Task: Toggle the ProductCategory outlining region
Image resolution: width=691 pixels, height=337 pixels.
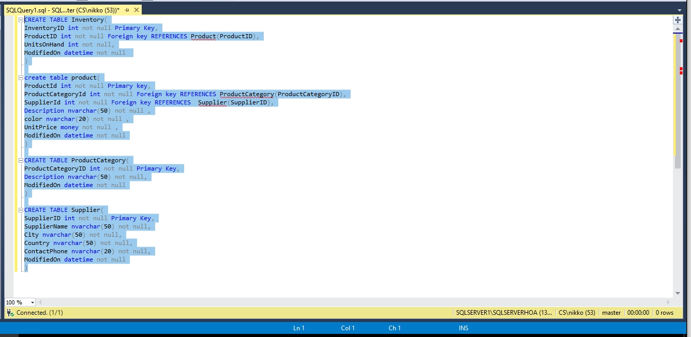Action: click(x=20, y=160)
